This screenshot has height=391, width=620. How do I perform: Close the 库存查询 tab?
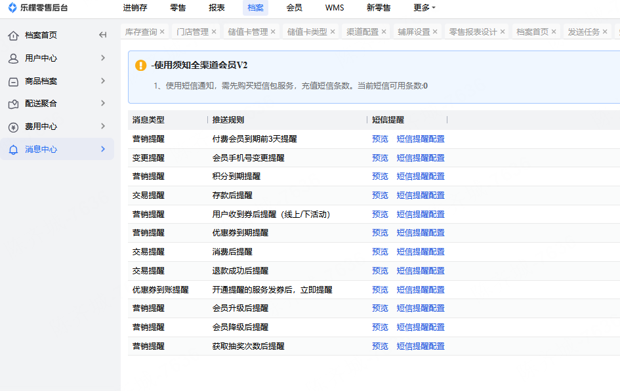[162, 31]
